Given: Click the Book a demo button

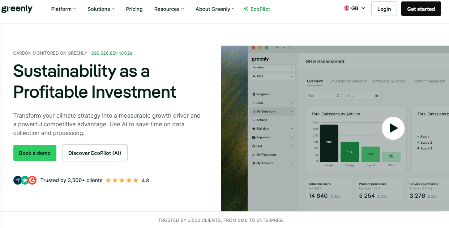Looking at the screenshot, I should 35,153.
